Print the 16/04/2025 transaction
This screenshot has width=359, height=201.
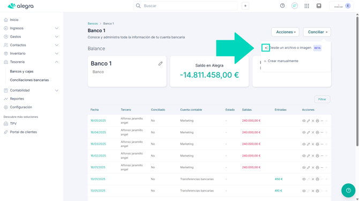(x=317, y=132)
